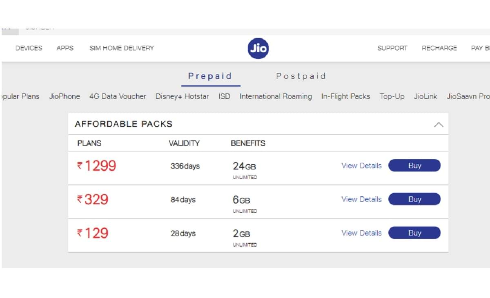Go to the RECHARGE page
Screen dimensions: 490x298
click(x=439, y=48)
